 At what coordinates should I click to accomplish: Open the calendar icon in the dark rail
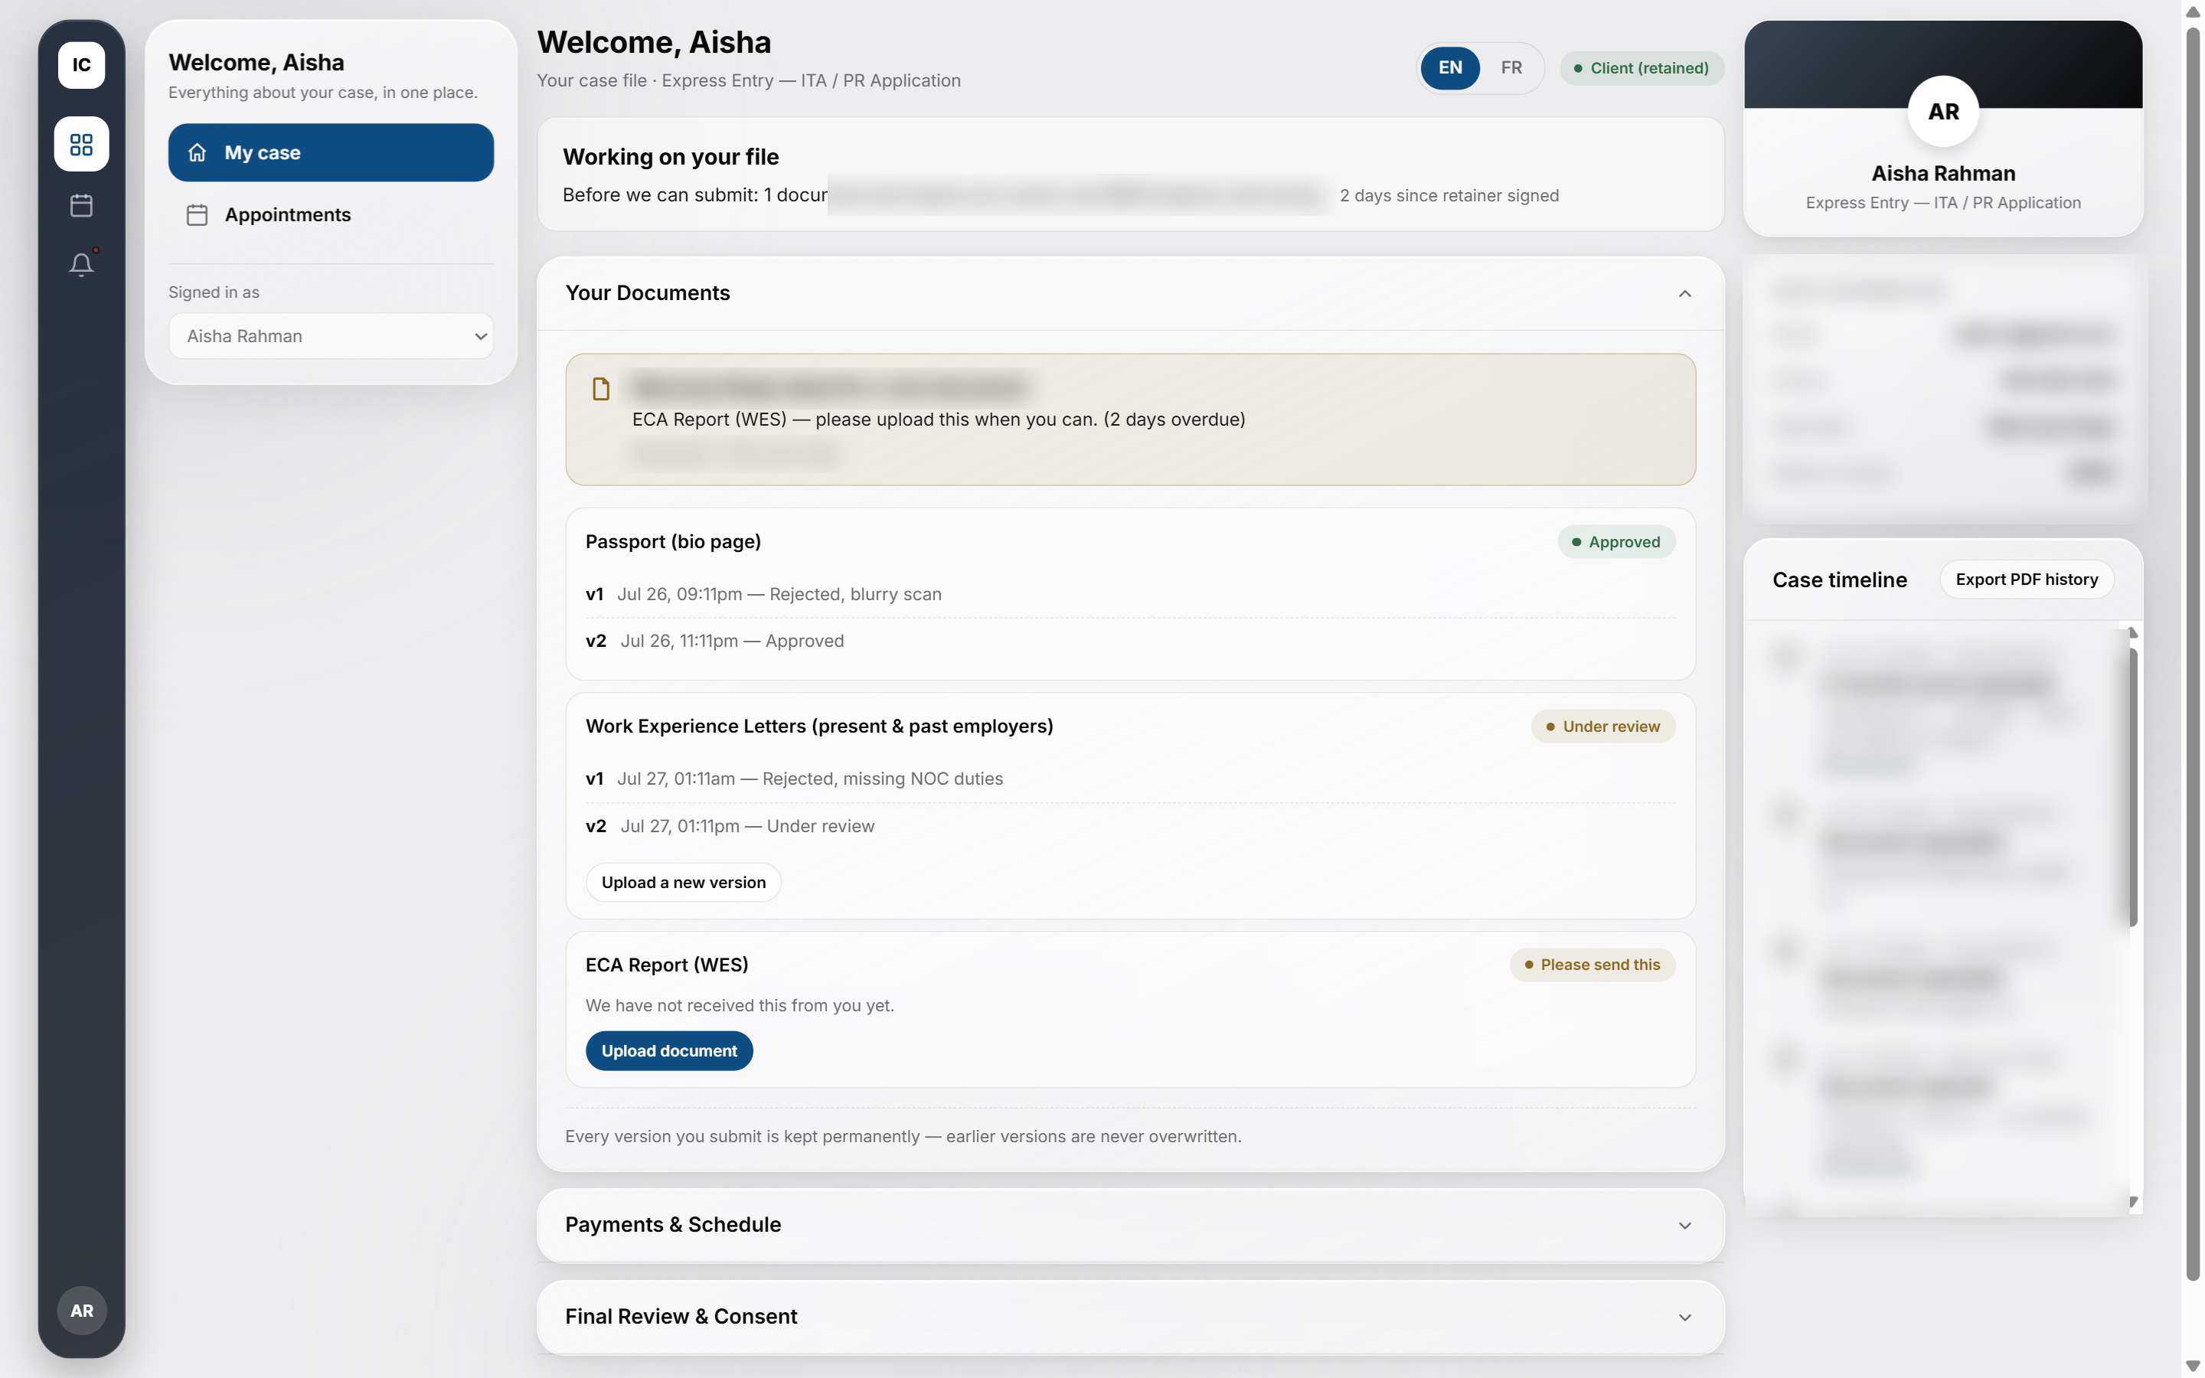point(81,205)
